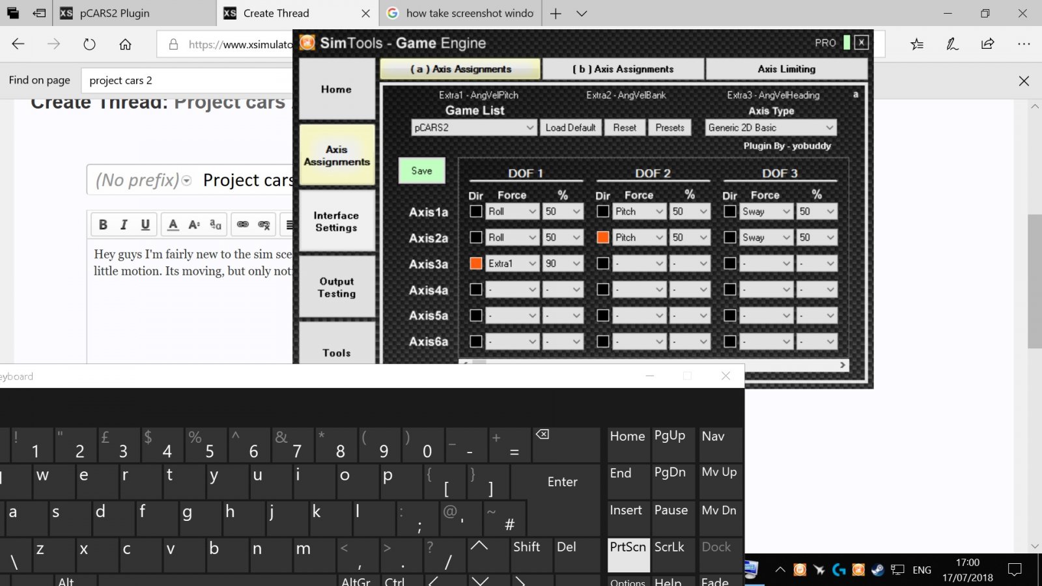Toggle Axis1a DOF 1 direction checkbox
Image resolution: width=1042 pixels, height=586 pixels.
[476, 211]
